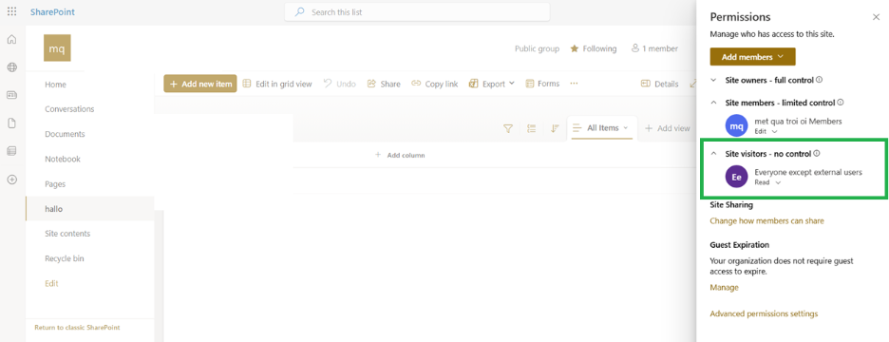889x342 pixels.
Task: Open the Details pane
Action: (x=659, y=84)
